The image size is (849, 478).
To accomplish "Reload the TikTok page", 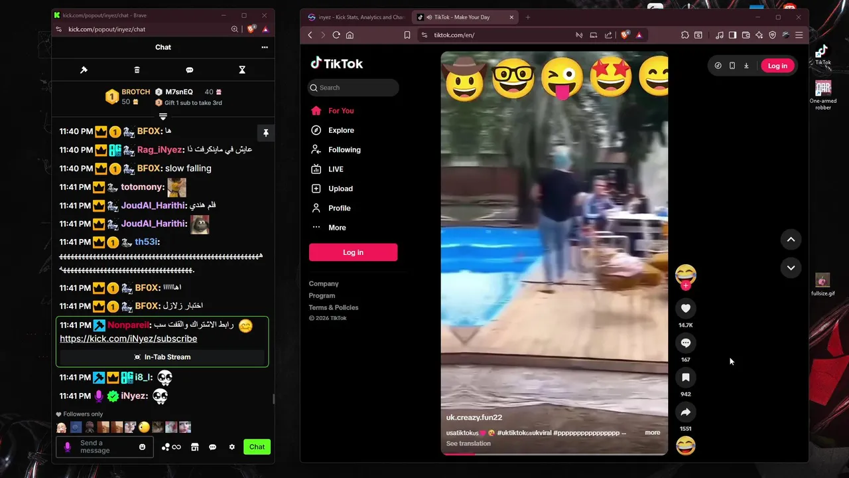I will click(336, 35).
